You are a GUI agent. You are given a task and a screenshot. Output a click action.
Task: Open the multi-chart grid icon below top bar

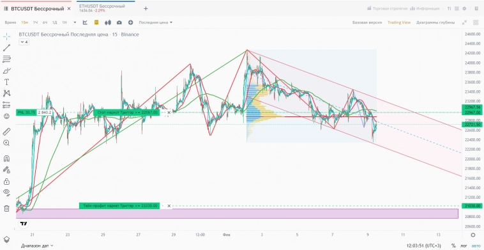[476, 22]
